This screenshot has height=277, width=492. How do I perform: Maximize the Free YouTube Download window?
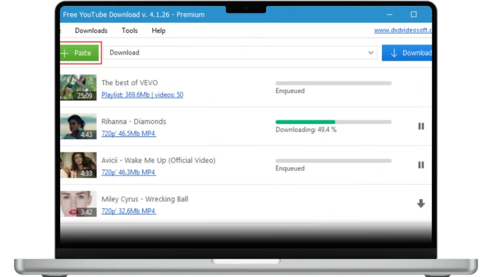(414, 14)
